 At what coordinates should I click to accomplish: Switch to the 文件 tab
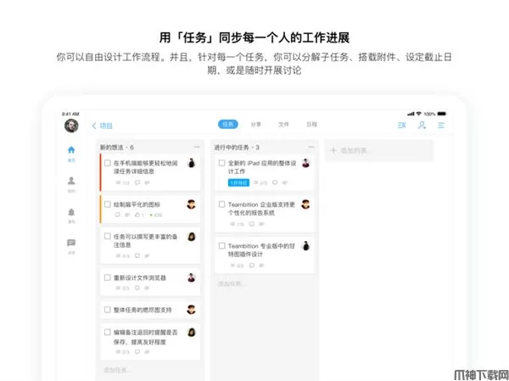pyautogui.click(x=283, y=125)
